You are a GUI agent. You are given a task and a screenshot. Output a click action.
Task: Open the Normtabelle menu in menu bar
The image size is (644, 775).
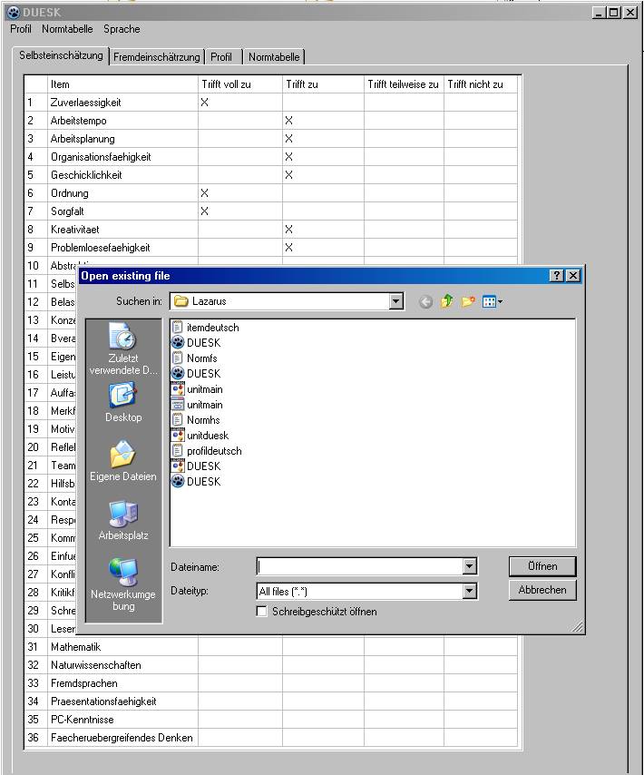click(67, 29)
